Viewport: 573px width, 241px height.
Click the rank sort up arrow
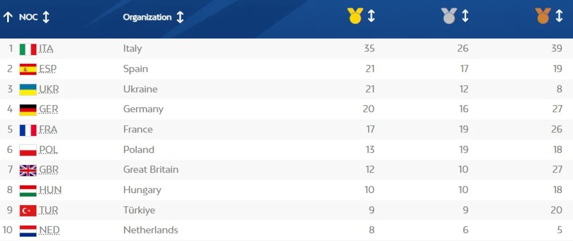8,17
